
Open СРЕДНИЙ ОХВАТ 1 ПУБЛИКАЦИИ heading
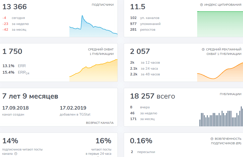(101, 52)
